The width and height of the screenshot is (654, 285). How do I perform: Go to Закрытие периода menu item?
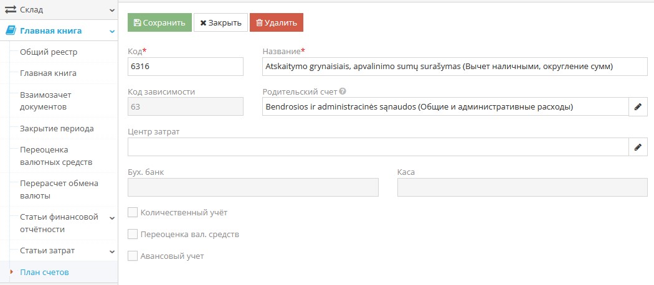57,129
